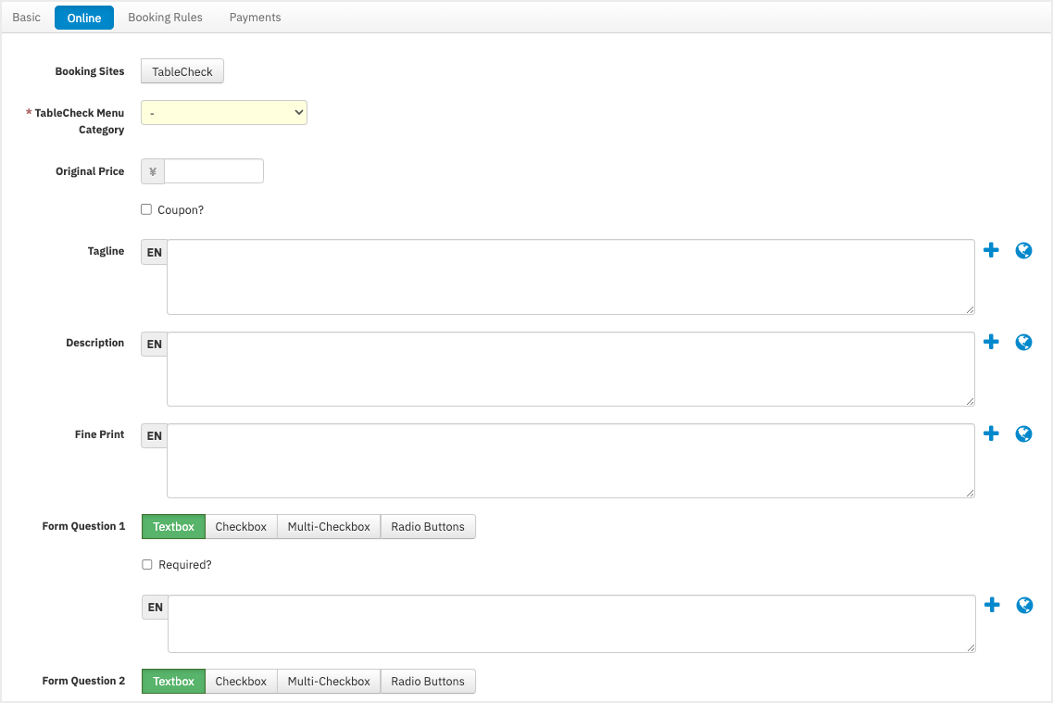This screenshot has height=703, width=1053.
Task: Select Multi-Checkbox type for Form Question 1
Action: click(329, 527)
